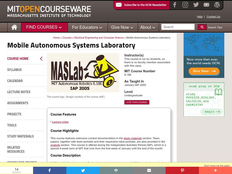
Task: Open CALENDAR in the course sidebar
Action: point(15,81)
